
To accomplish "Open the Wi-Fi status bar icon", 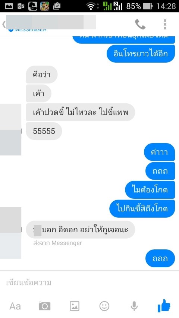I will point(91,6).
